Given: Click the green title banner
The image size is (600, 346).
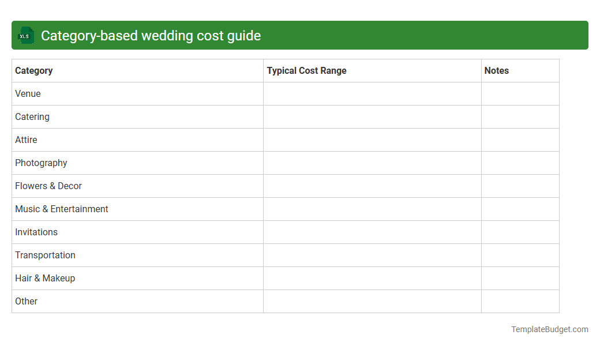Looking at the screenshot, I should pyautogui.click(x=300, y=35).
